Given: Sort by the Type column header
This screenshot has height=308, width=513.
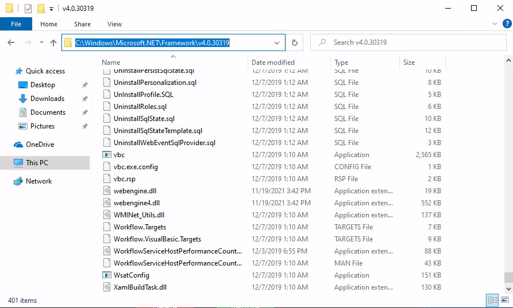Looking at the screenshot, I should (x=341, y=63).
